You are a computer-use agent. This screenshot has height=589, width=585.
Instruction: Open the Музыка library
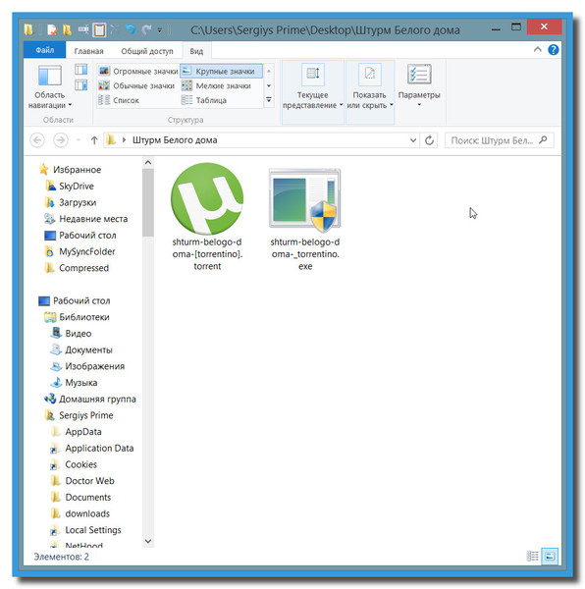[75, 383]
